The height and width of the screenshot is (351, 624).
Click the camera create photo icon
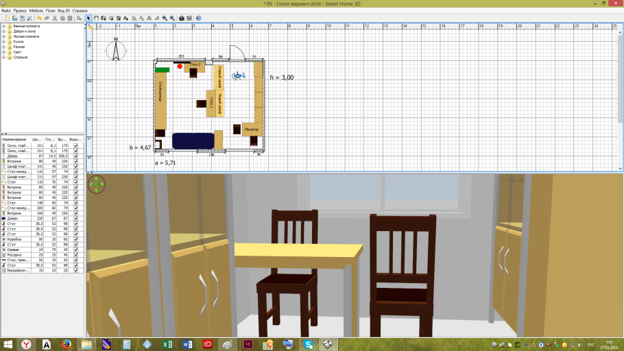[x=181, y=18]
